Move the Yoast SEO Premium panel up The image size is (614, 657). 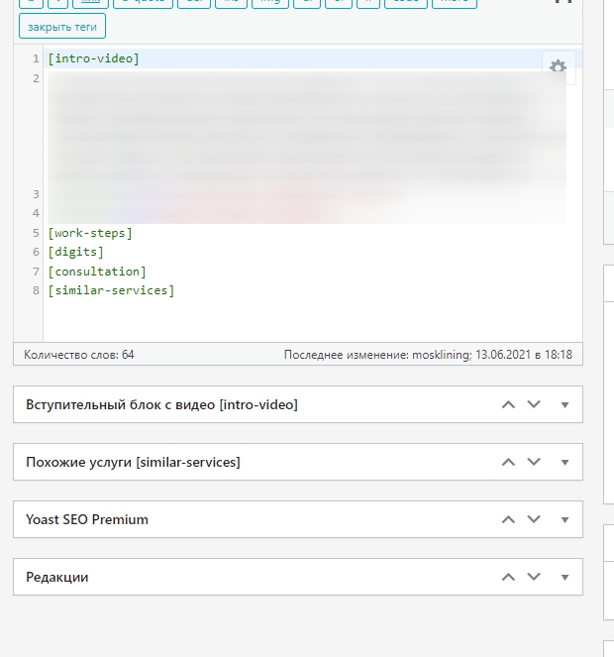(508, 519)
